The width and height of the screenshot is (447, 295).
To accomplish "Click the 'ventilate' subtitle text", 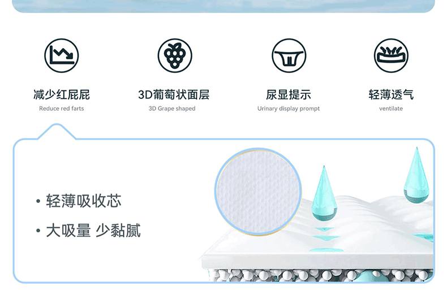I will 391,109.
